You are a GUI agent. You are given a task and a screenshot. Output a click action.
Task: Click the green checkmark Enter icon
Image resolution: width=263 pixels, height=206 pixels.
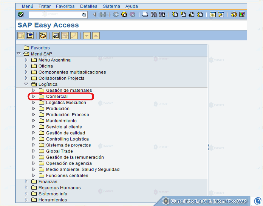21,14
